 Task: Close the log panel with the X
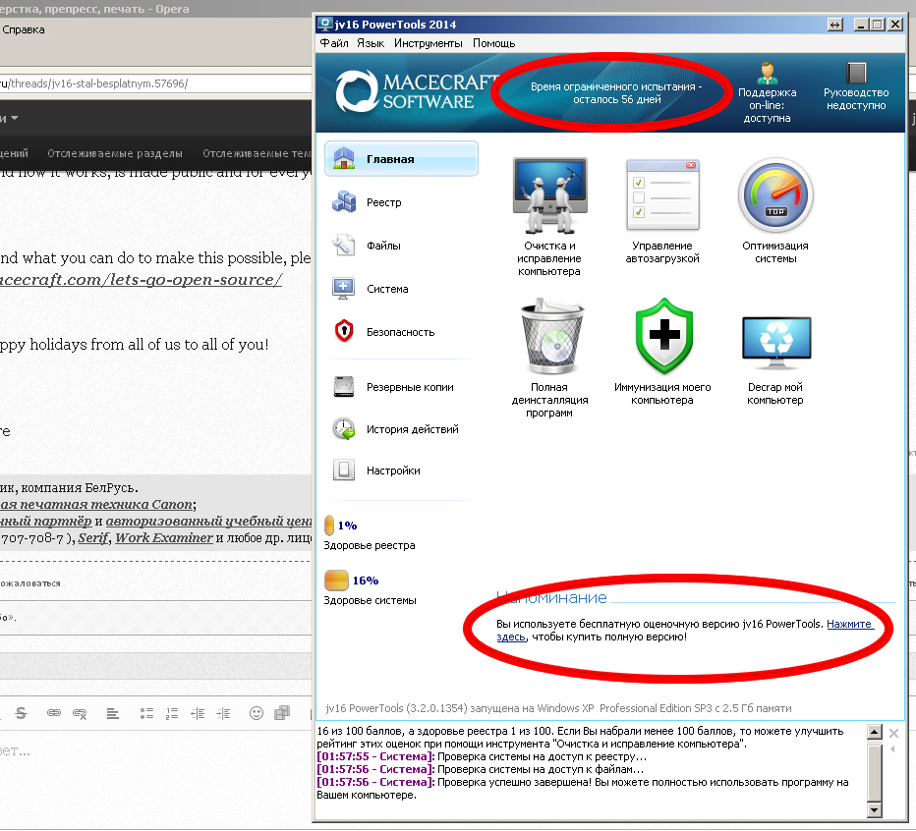(x=893, y=733)
